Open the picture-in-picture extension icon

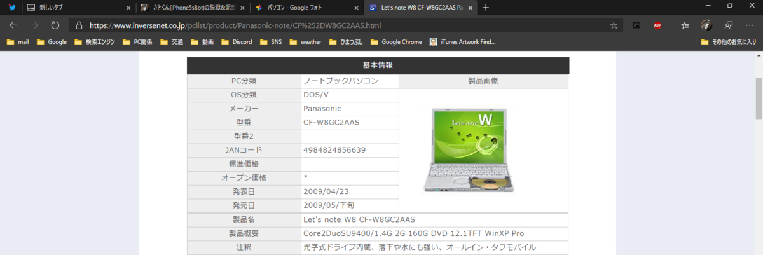coord(636,26)
